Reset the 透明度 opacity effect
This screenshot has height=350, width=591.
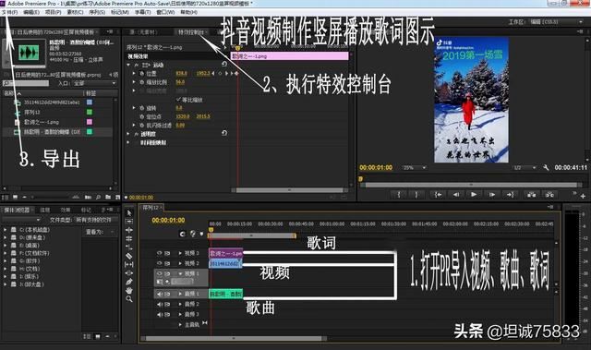(224, 133)
